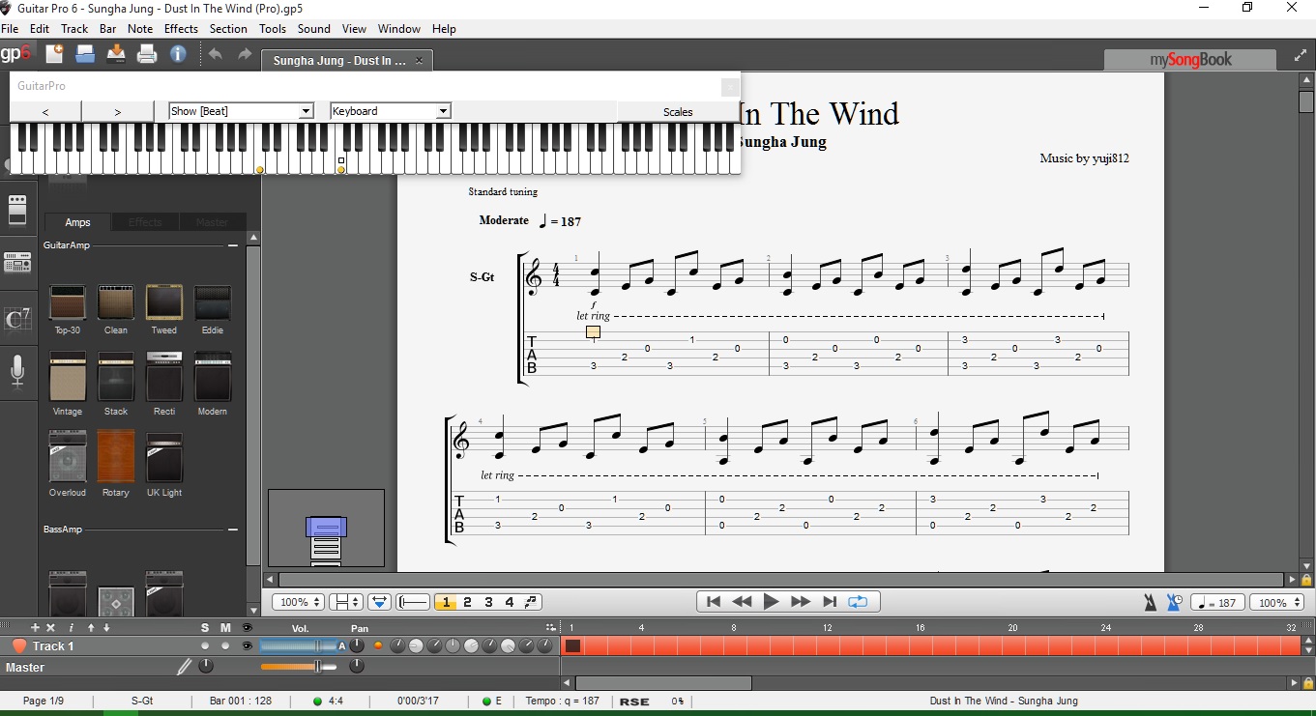Select the Top-30 guitar amp

(68, 303)
